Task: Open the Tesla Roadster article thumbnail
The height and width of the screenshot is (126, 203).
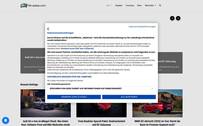Action: click(x=101, y=110)
